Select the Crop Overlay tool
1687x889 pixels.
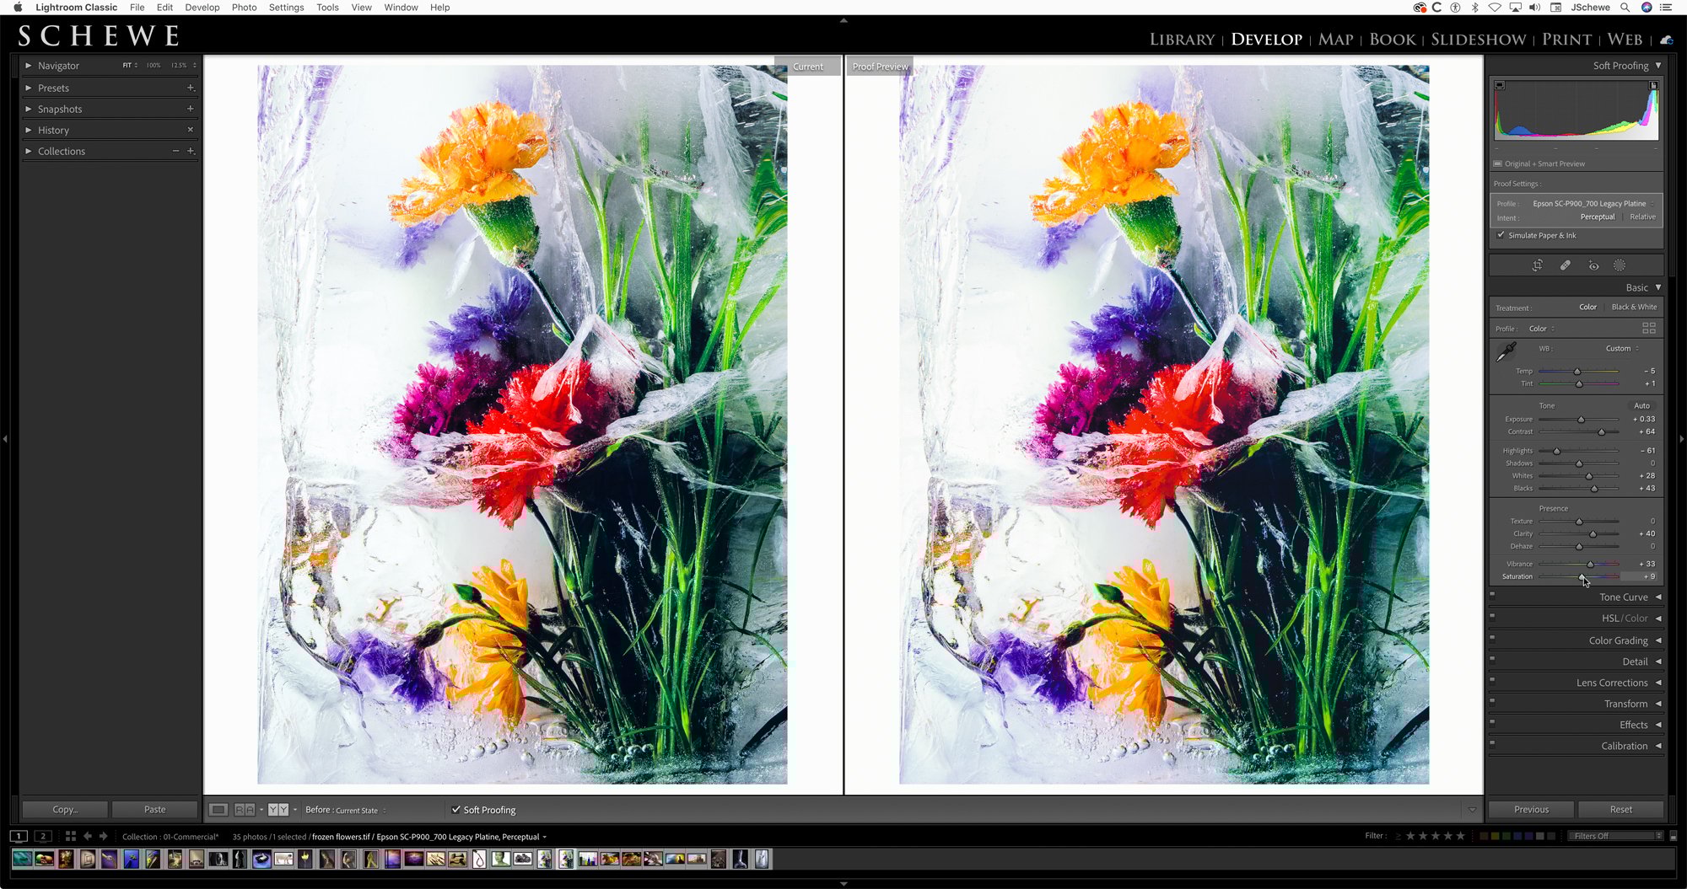coord(1538,265)
